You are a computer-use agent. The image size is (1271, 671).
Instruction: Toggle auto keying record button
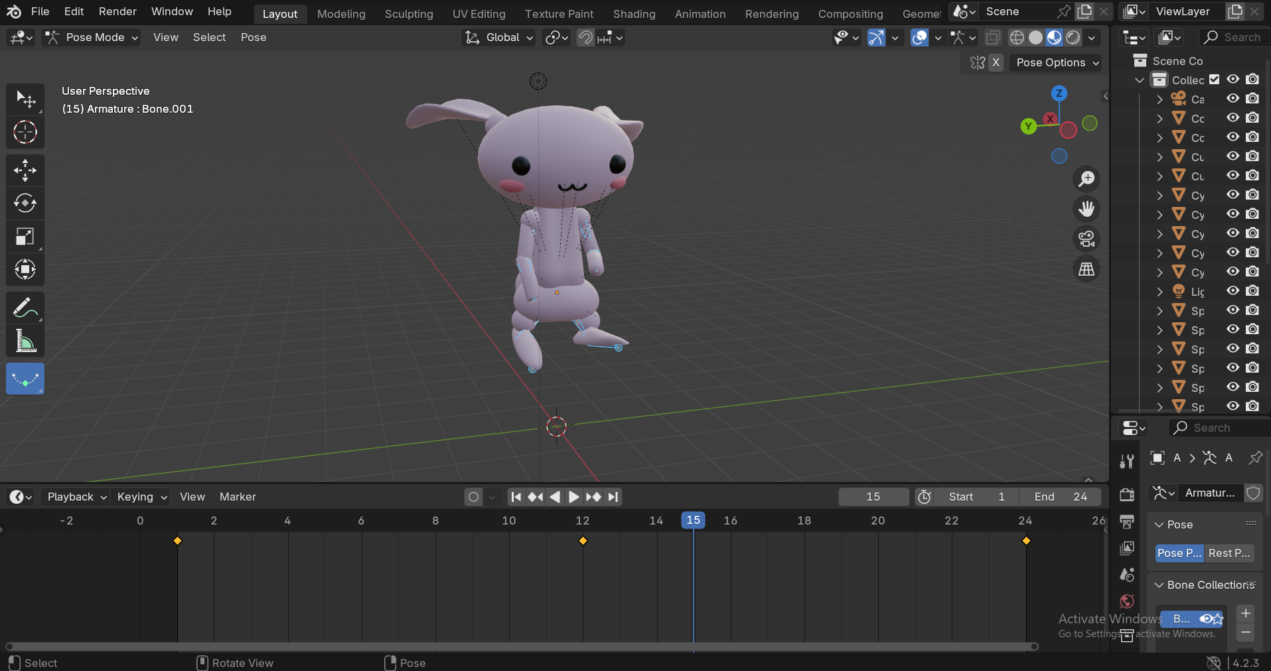[473, 497]
